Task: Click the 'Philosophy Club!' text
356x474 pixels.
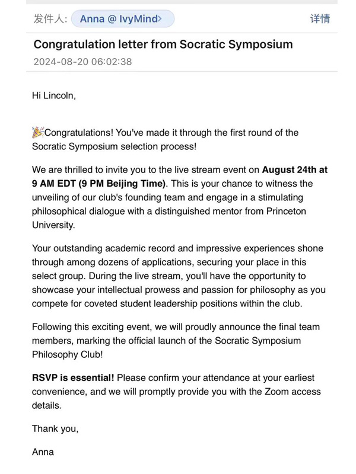Action: pyautogui.click(x=68, y=354)
